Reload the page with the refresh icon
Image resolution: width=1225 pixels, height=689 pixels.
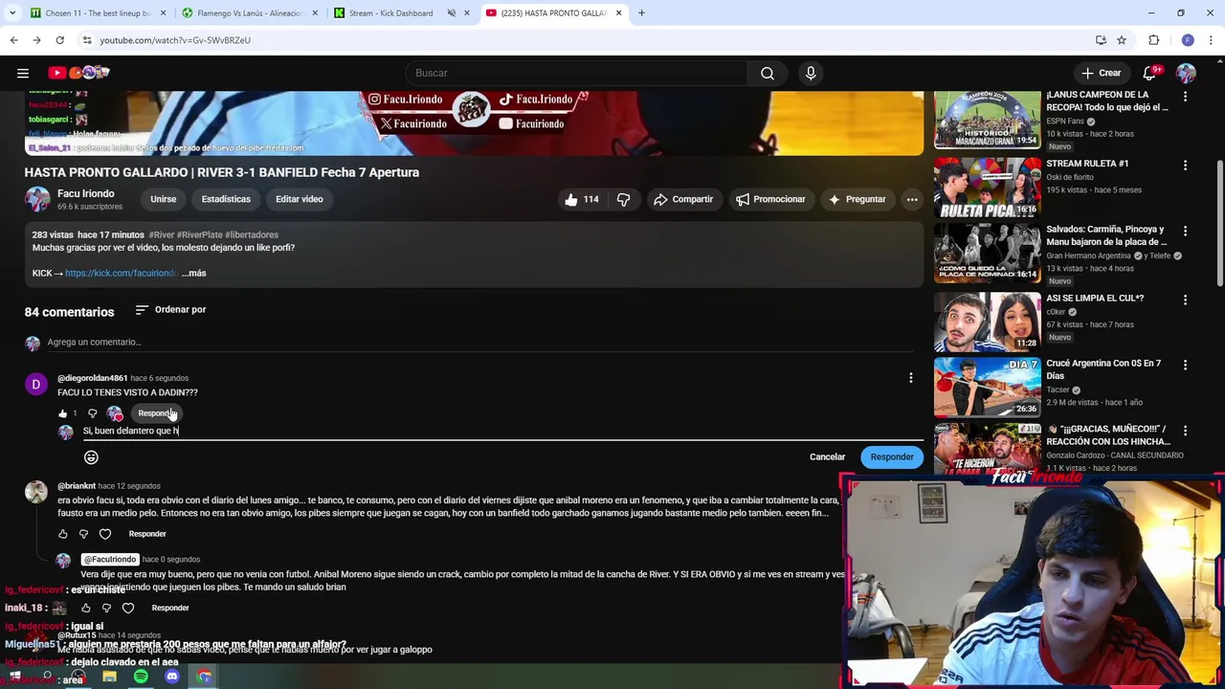pos(59,40)
